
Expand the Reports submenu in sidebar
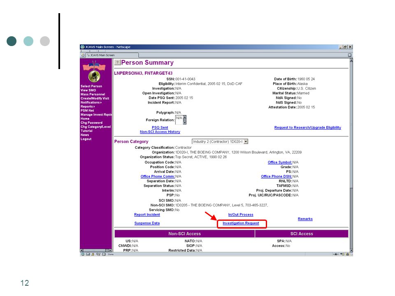87,106
